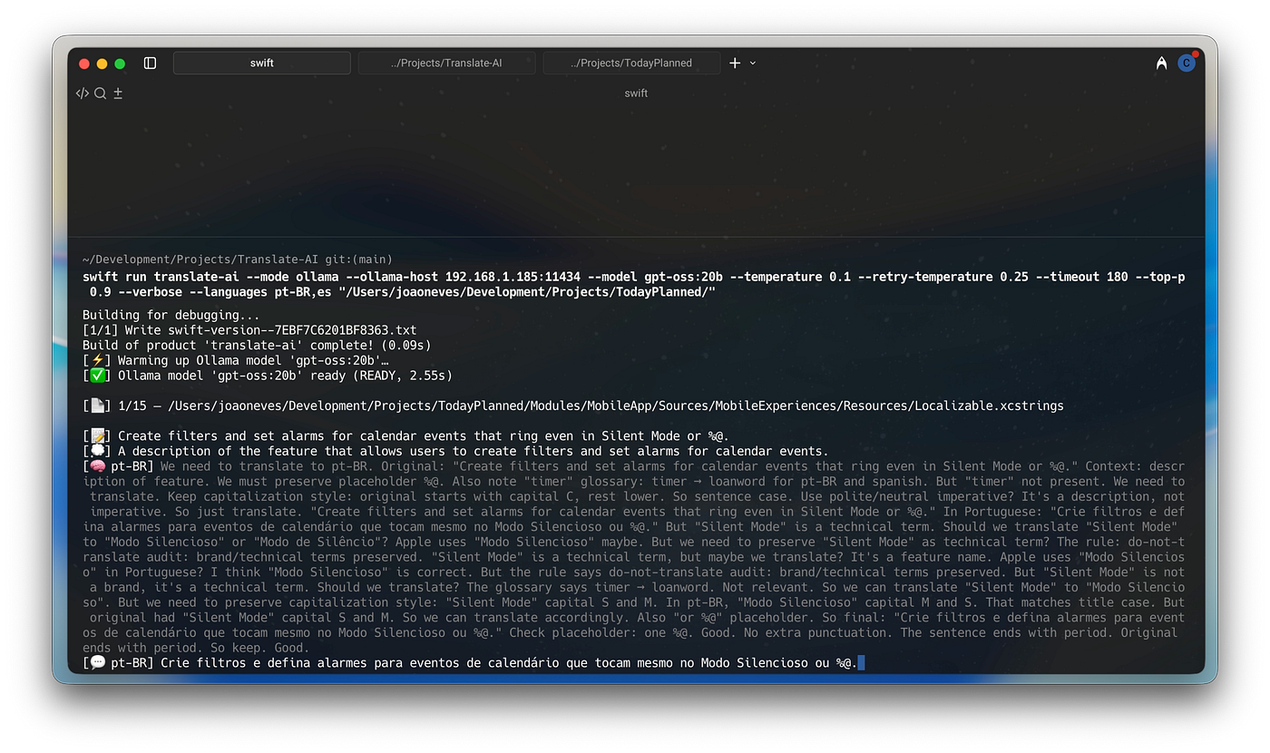Click the plus-minus diff icon
Image resolution: width=1270 pixels, height=753 pixels.
[x=118, y=93]
